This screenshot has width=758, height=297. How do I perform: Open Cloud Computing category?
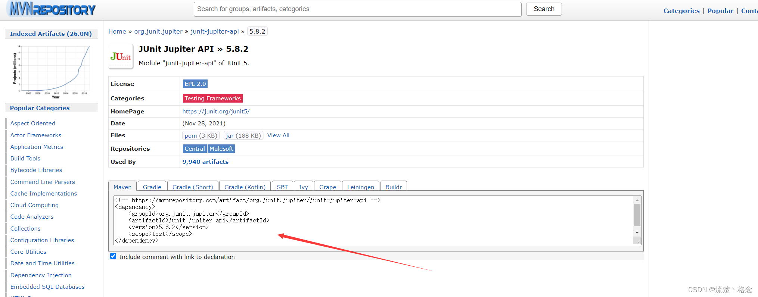pyautogui.click(x=34, y=205)
